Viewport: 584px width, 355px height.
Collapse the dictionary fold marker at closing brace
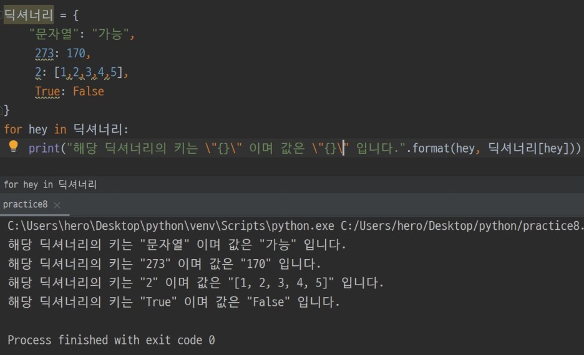click(1, 110)
